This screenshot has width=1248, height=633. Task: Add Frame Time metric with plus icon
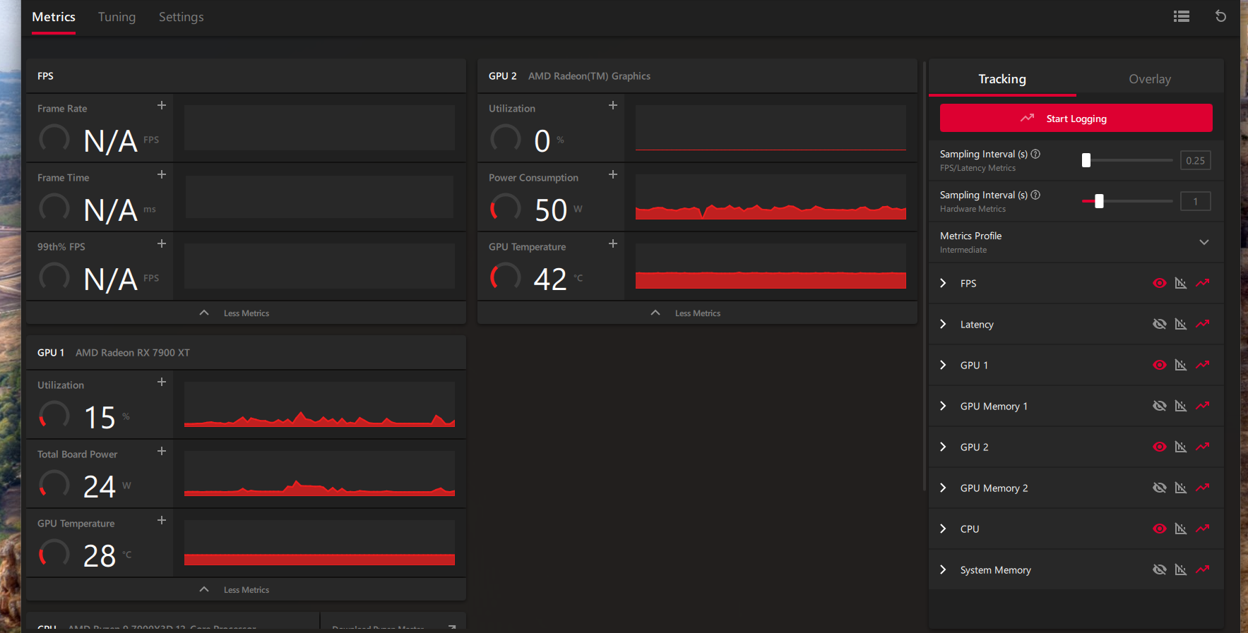(162, 174)
